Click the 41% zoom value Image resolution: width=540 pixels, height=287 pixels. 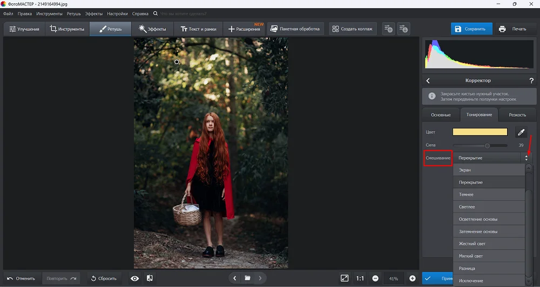click(x=394, y=279)
